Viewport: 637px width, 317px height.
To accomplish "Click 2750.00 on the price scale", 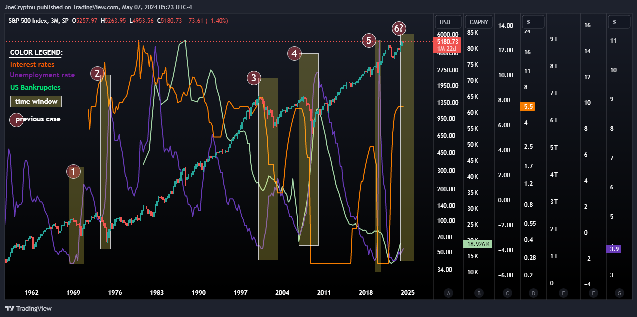I will pyautogui.click(x=448, y=70).
